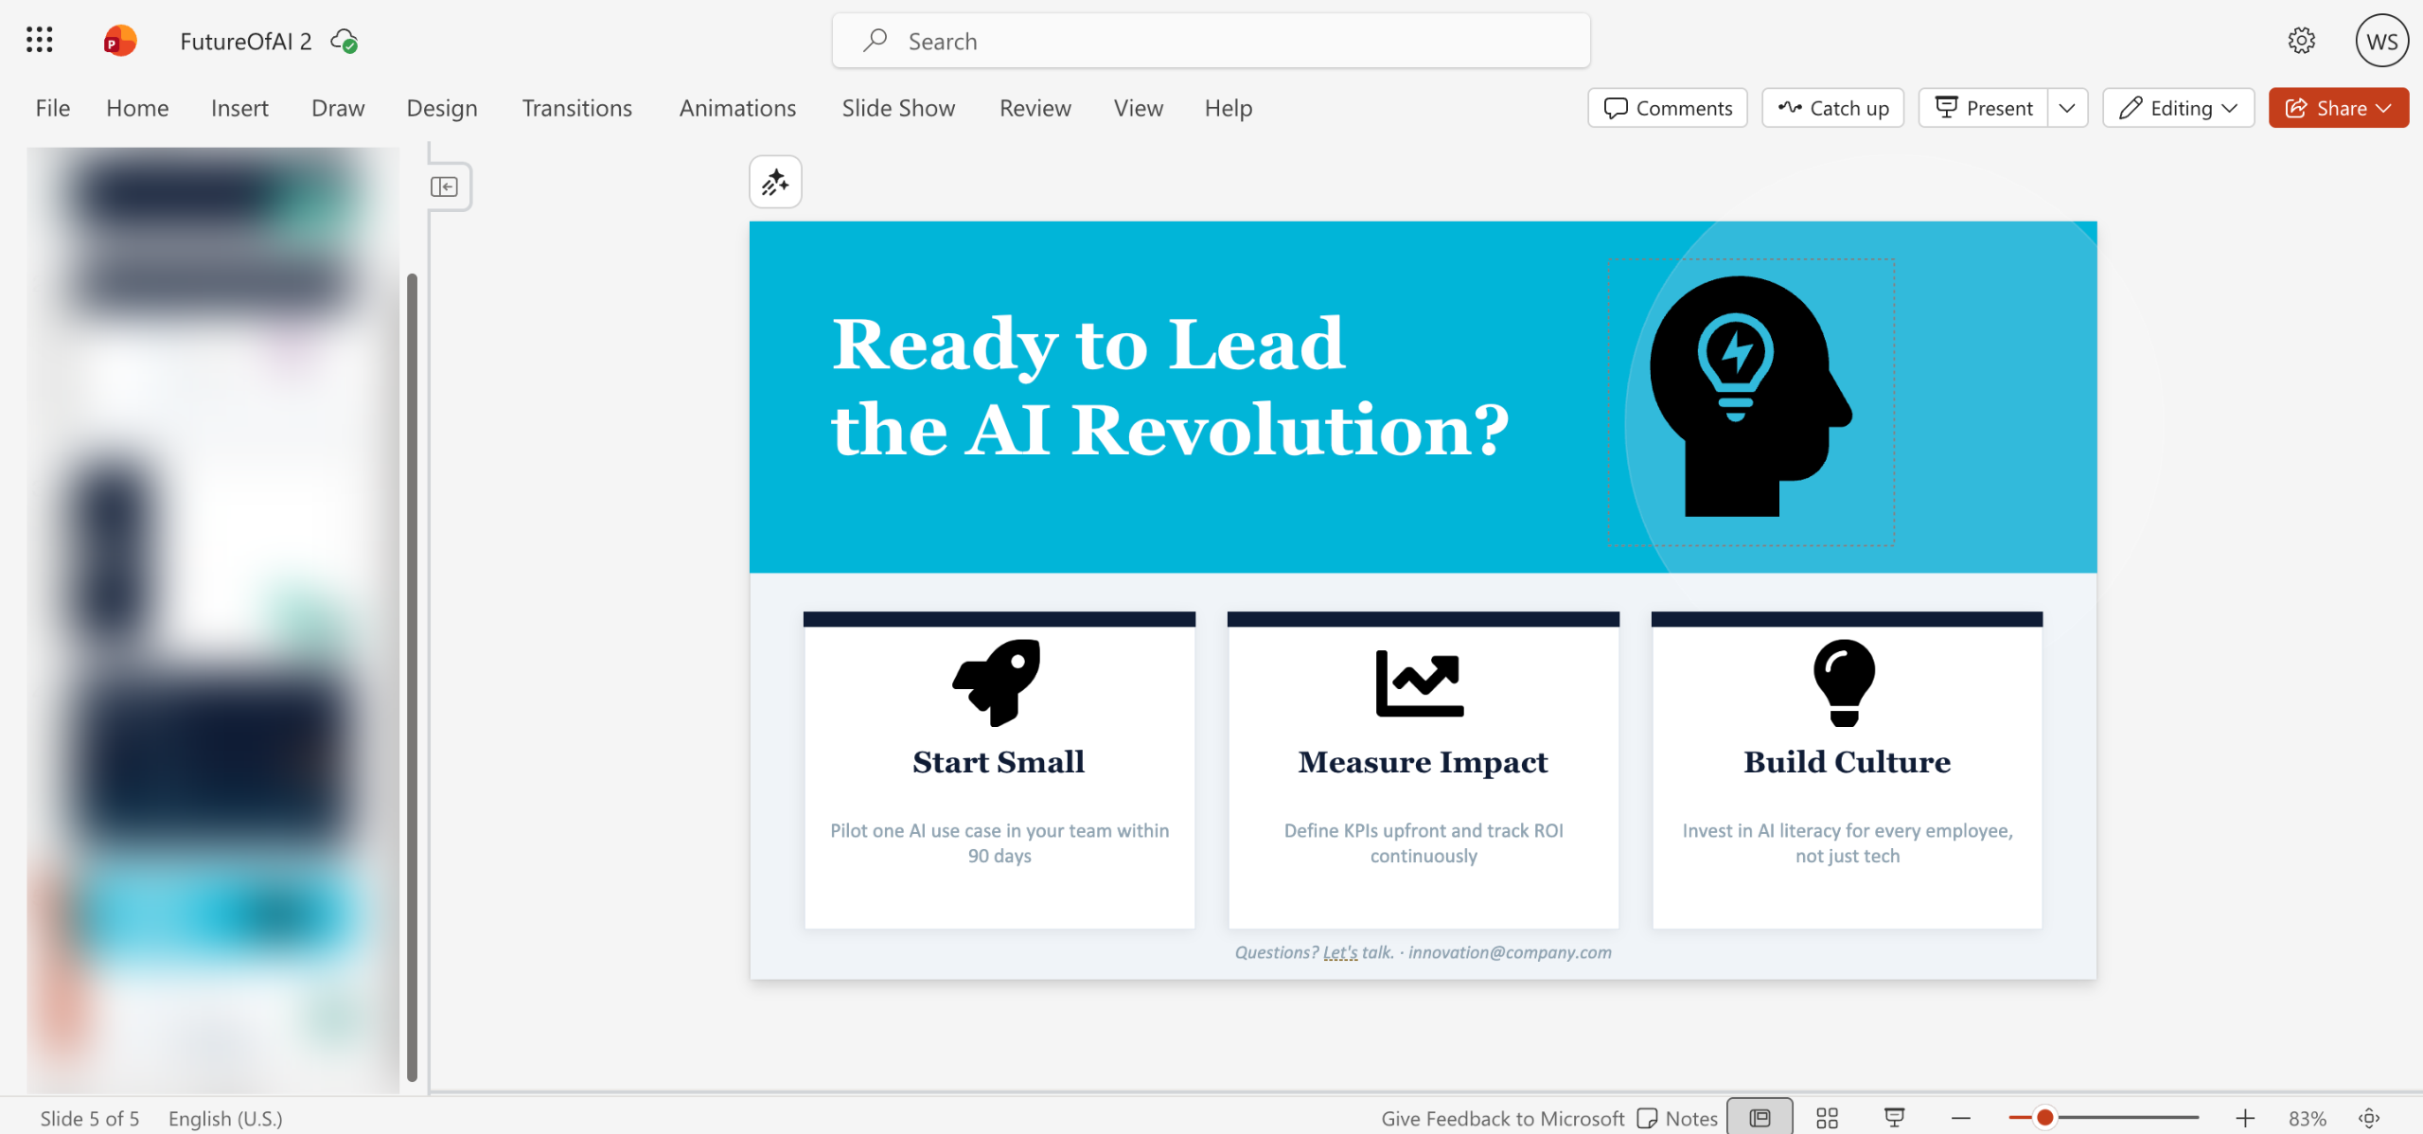Click Give Feedback to Microsoft link
The image size is (2423, 1134).
1502,1118
